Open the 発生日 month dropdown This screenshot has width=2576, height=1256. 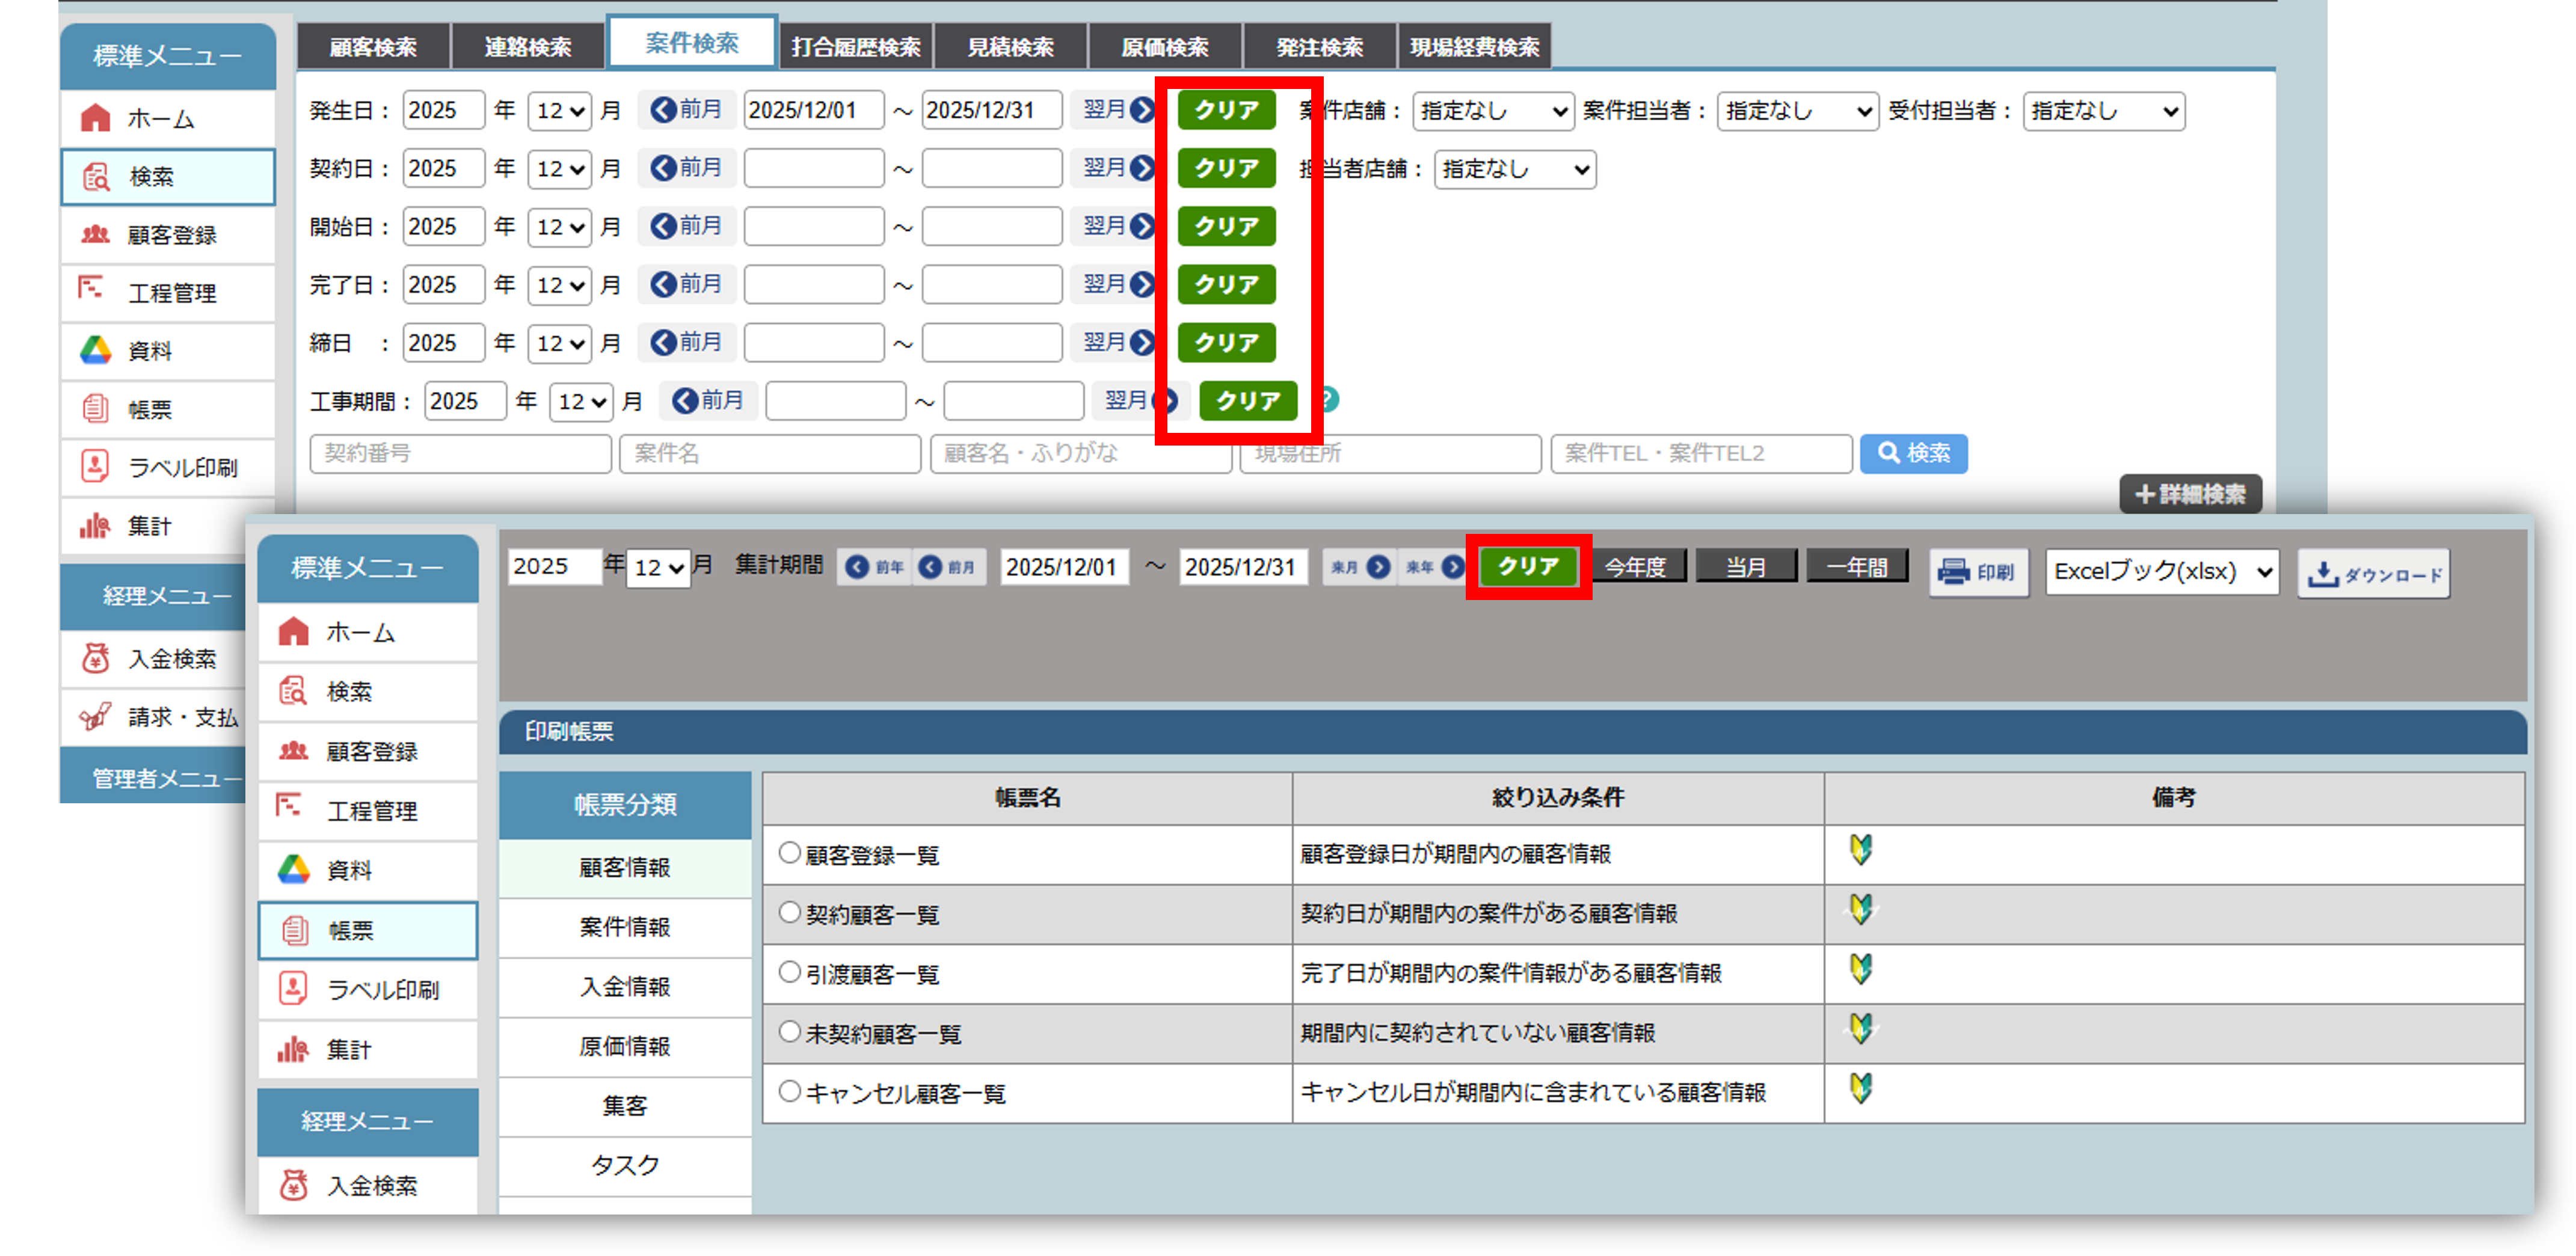559,111
